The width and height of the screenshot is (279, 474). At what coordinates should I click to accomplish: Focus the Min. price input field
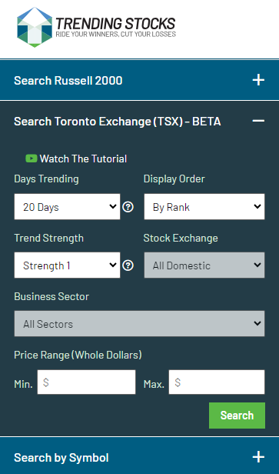86,382
